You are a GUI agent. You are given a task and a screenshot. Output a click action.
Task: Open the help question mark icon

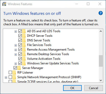[x=101, y=13]
